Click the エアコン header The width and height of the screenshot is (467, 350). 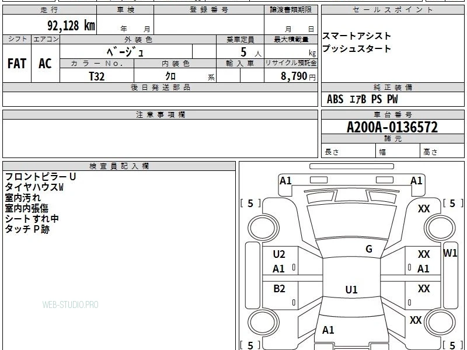pyautogui.click(x=46, y=39)
